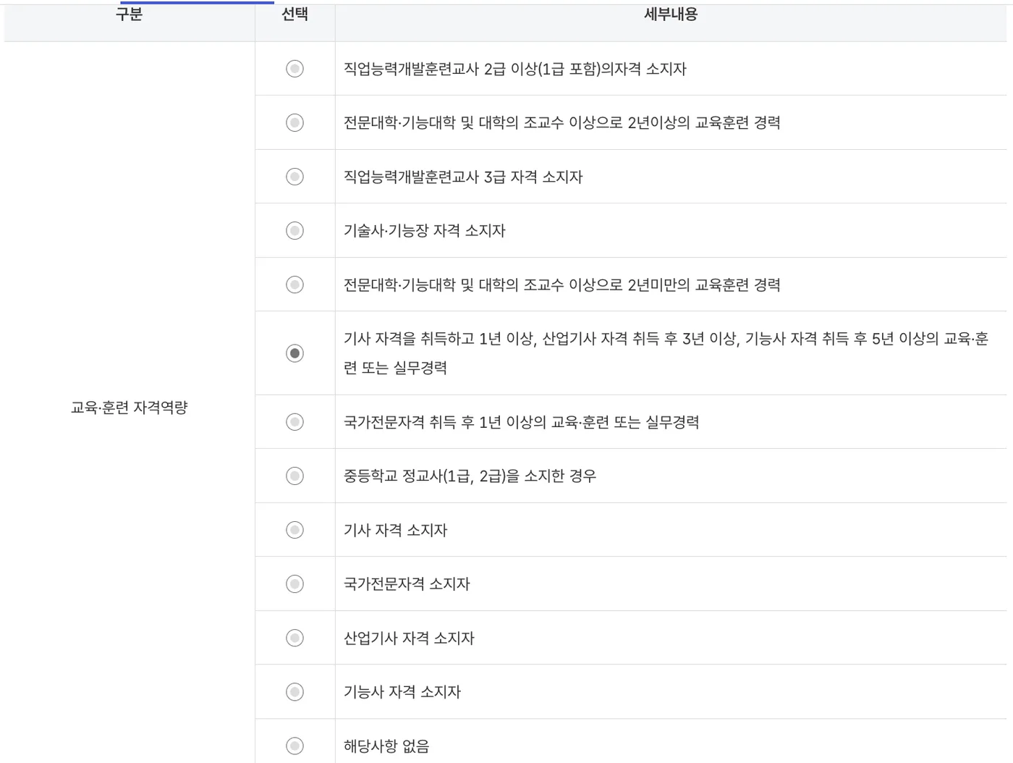
Task: Click text 조교수 이상으로 2년이상의 교육훈련 경력
Action: 653,122
